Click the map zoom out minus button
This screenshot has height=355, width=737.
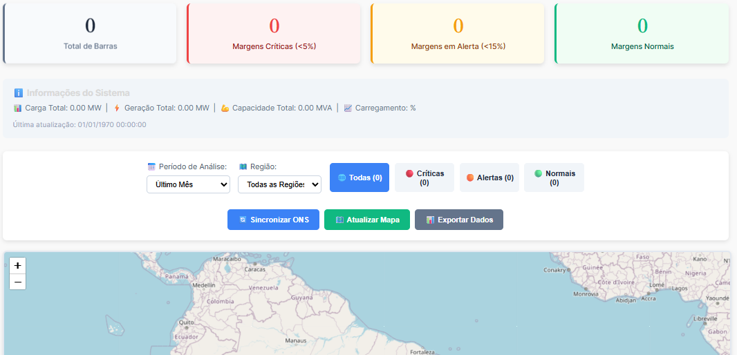(18, 282)
